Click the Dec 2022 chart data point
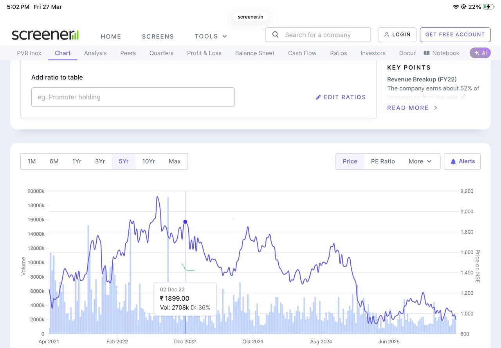 point(185,222)
